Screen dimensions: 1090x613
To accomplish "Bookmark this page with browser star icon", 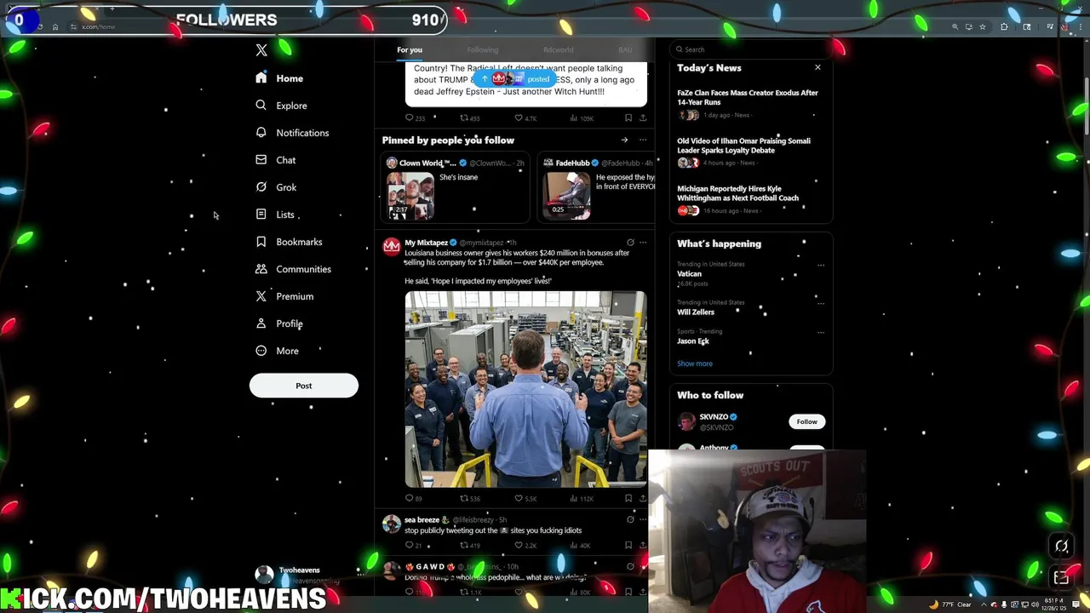I will pyautogui.click(x=982, y=27).
